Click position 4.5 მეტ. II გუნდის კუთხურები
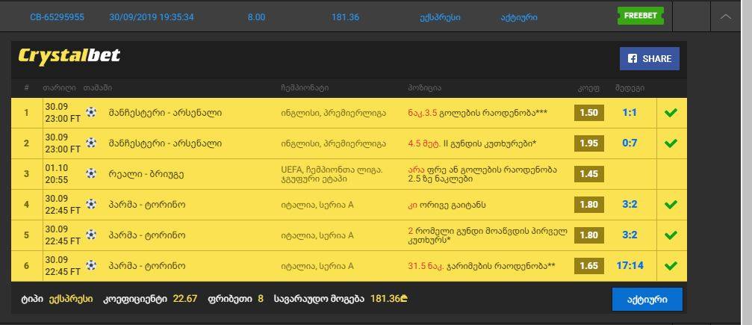752x325 pixels. tap(473, 143)
